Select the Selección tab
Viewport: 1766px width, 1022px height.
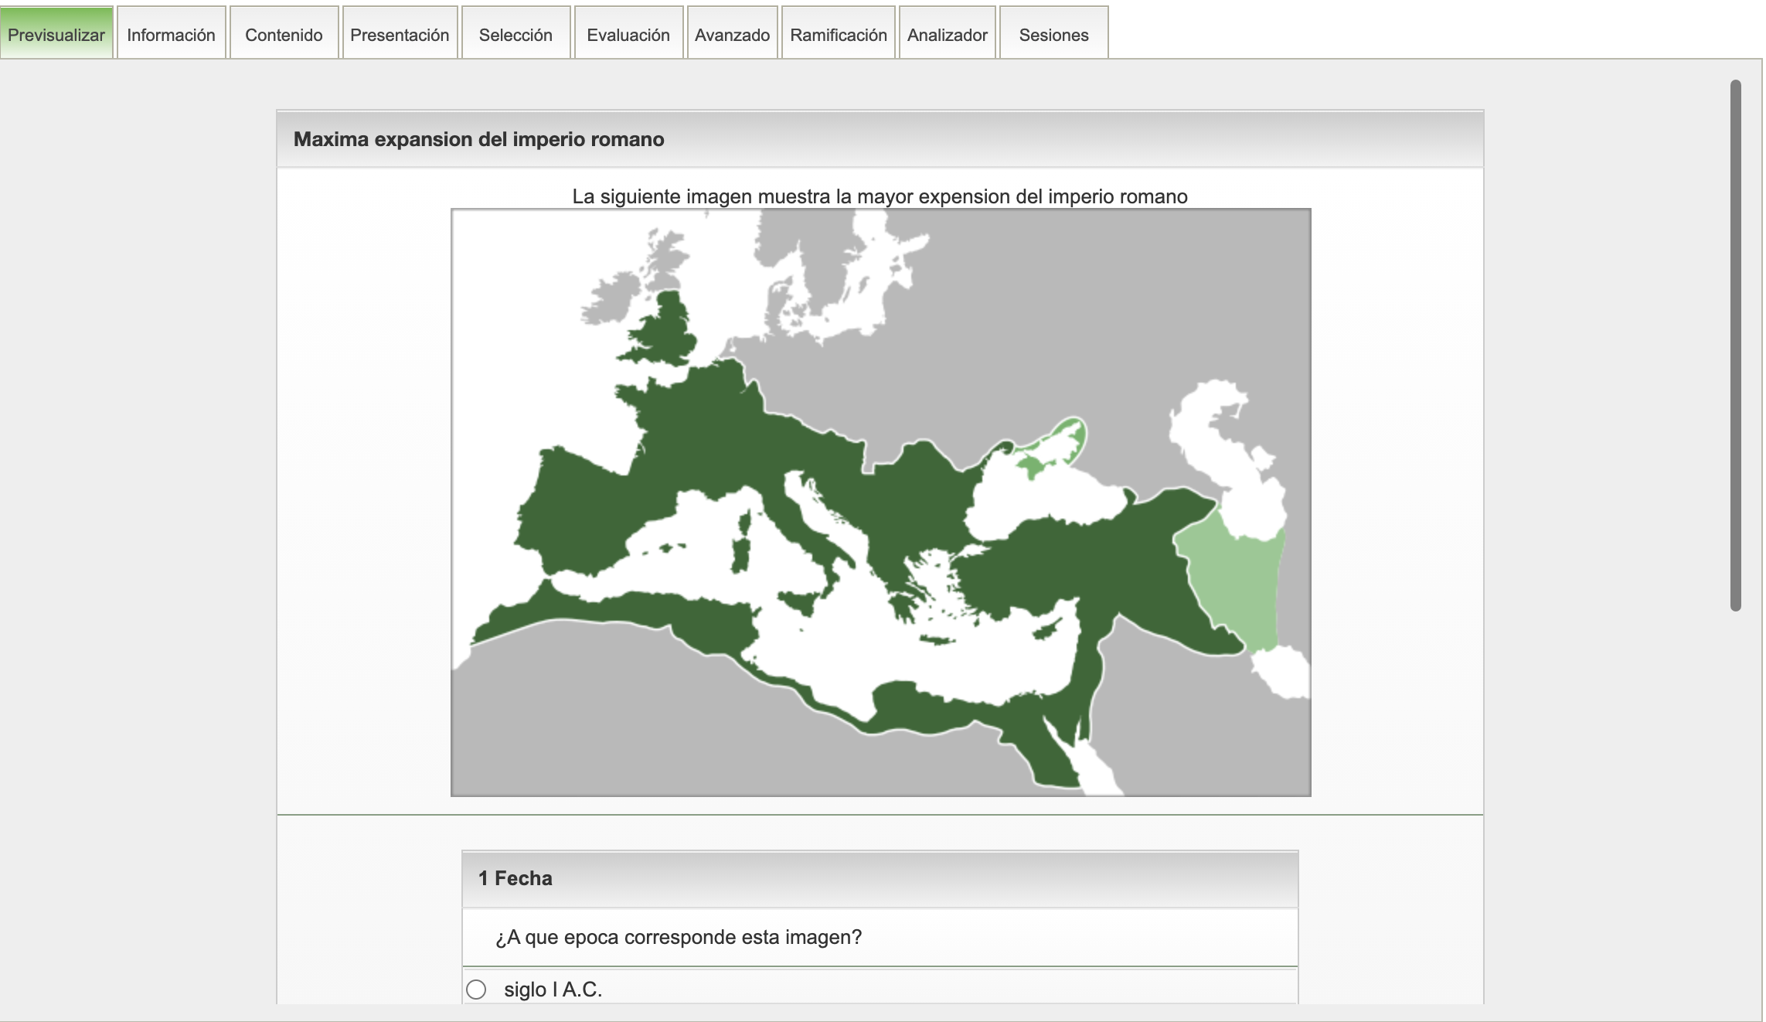516,35
